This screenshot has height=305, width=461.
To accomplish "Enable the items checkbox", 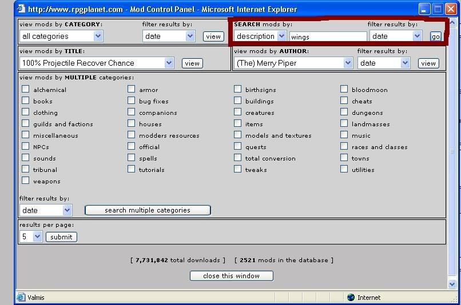I will coord(237,123).
